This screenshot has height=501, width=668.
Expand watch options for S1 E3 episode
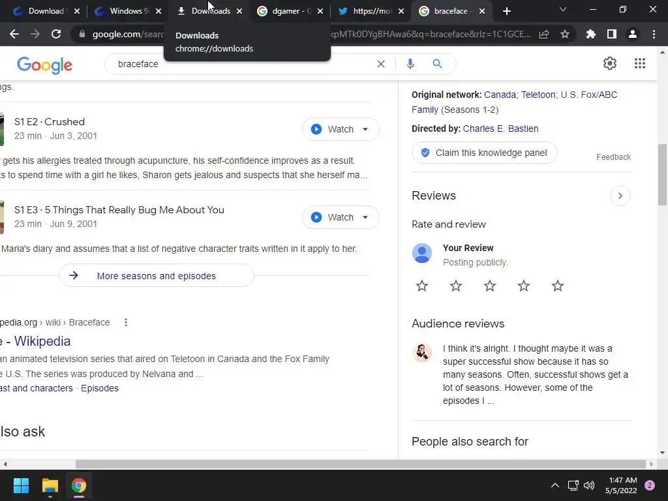tap(365, 217)
